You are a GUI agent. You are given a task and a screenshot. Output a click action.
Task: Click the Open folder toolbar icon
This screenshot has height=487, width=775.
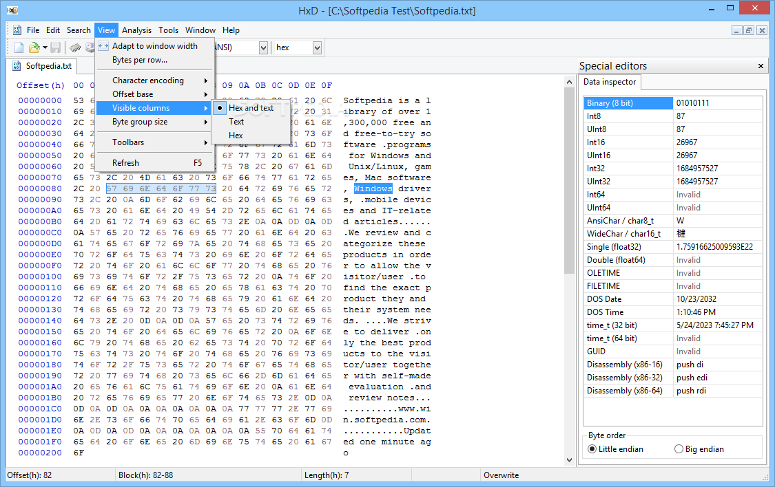(34, 47)
